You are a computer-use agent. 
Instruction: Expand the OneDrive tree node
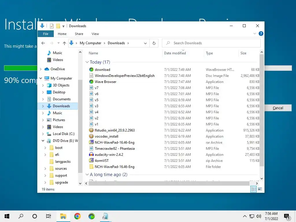tap(41, 69)
